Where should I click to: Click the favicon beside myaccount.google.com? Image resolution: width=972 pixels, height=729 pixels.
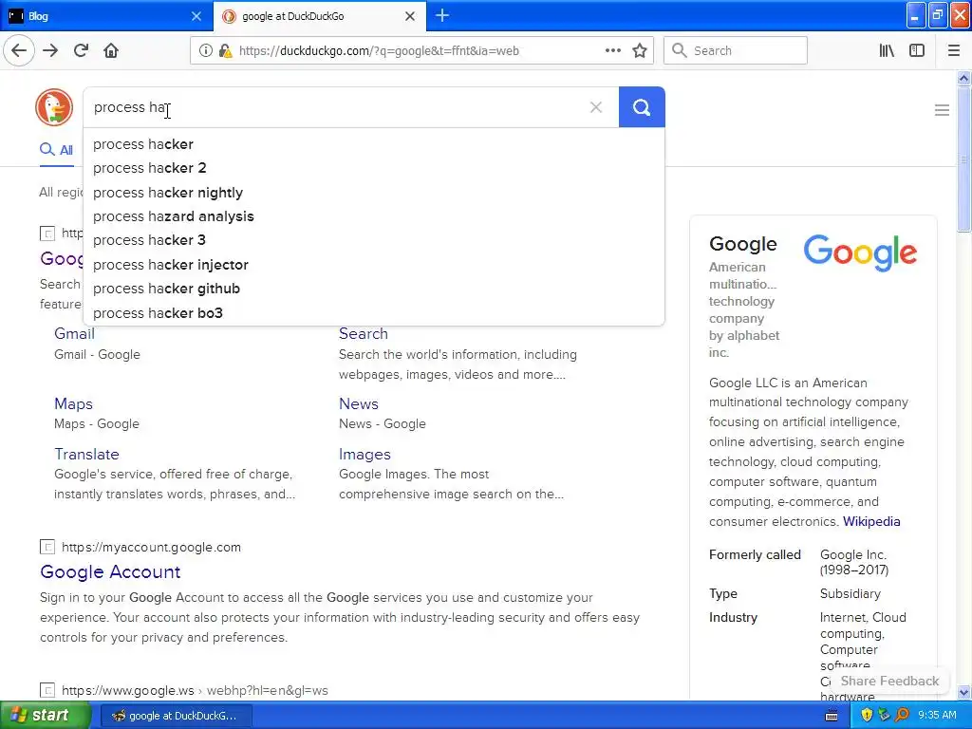point(47,547)
